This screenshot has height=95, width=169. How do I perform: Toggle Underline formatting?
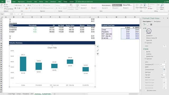click(19, 8)
